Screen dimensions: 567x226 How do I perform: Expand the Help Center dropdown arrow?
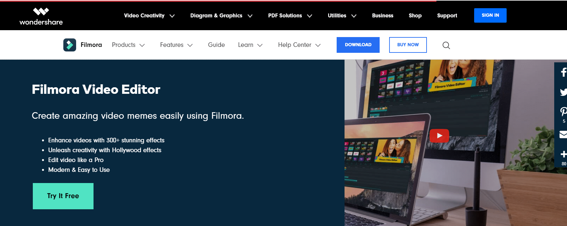318,45
